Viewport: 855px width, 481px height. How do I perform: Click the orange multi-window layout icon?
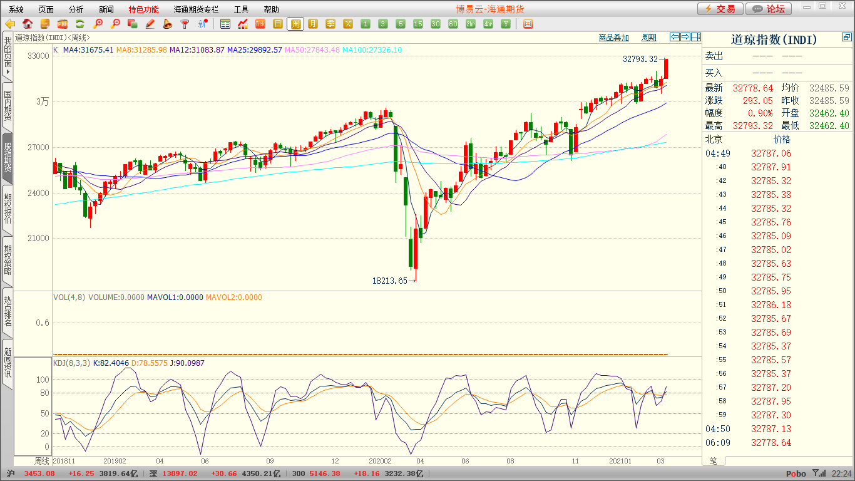pyautogui.click(x=528, y=24)
